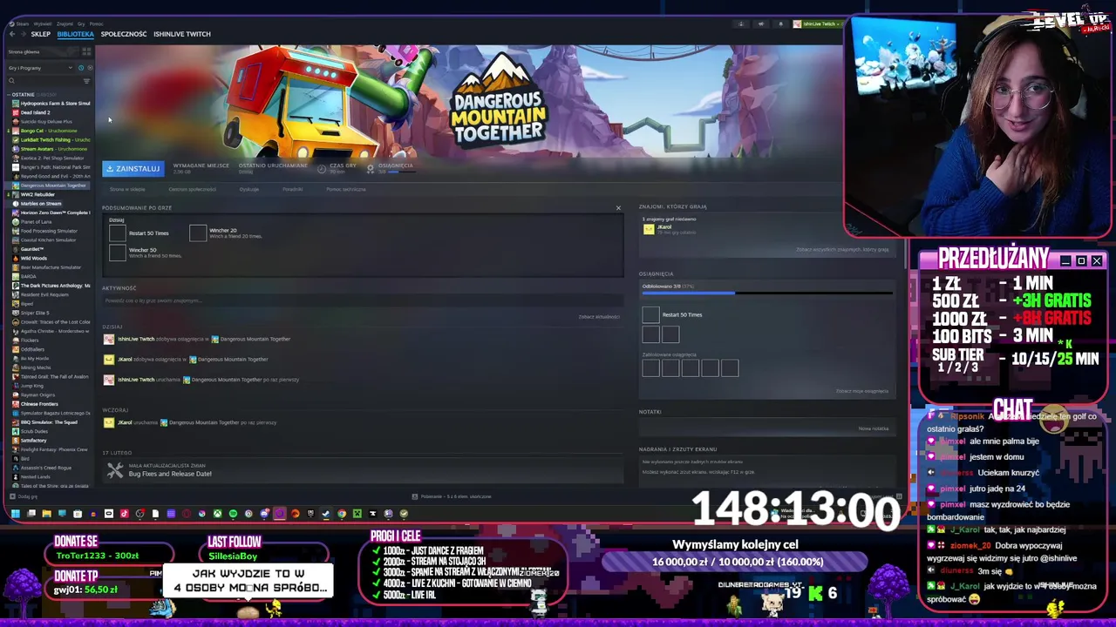Click the wrench icon beside Bug Fixes news
This screenshot has height=627, width=1116.
click(x=115, y=470)
